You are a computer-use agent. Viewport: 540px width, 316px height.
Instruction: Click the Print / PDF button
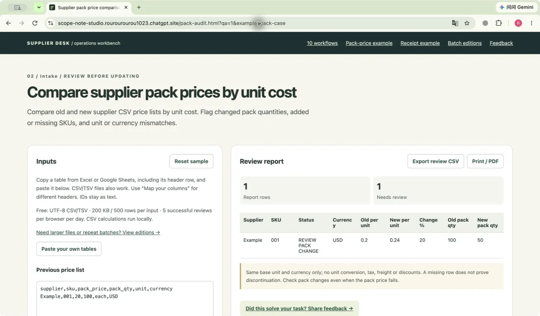click(485, 161)
